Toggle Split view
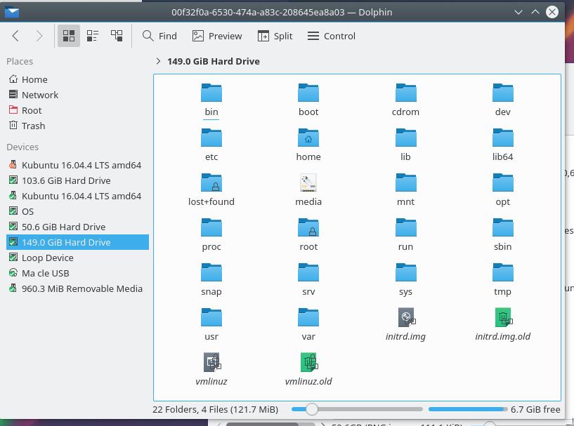The height and width of the screenshot is (426, 574). click(275, 36)
